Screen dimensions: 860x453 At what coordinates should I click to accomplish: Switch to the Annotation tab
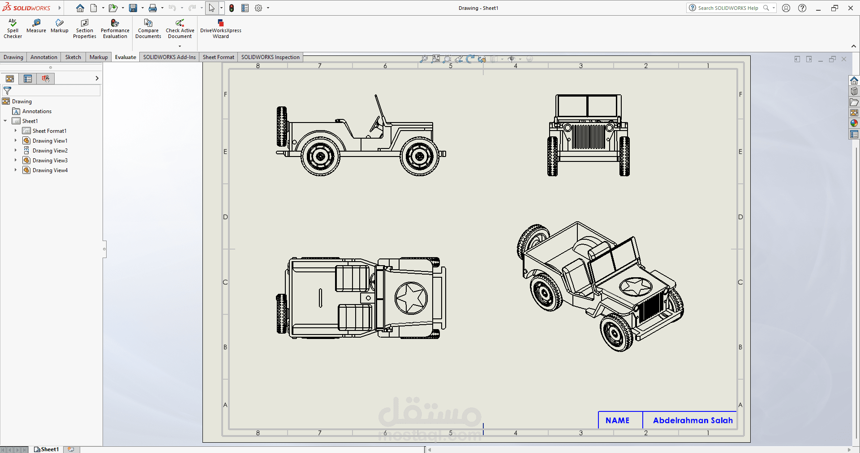(x=44, y=57)
